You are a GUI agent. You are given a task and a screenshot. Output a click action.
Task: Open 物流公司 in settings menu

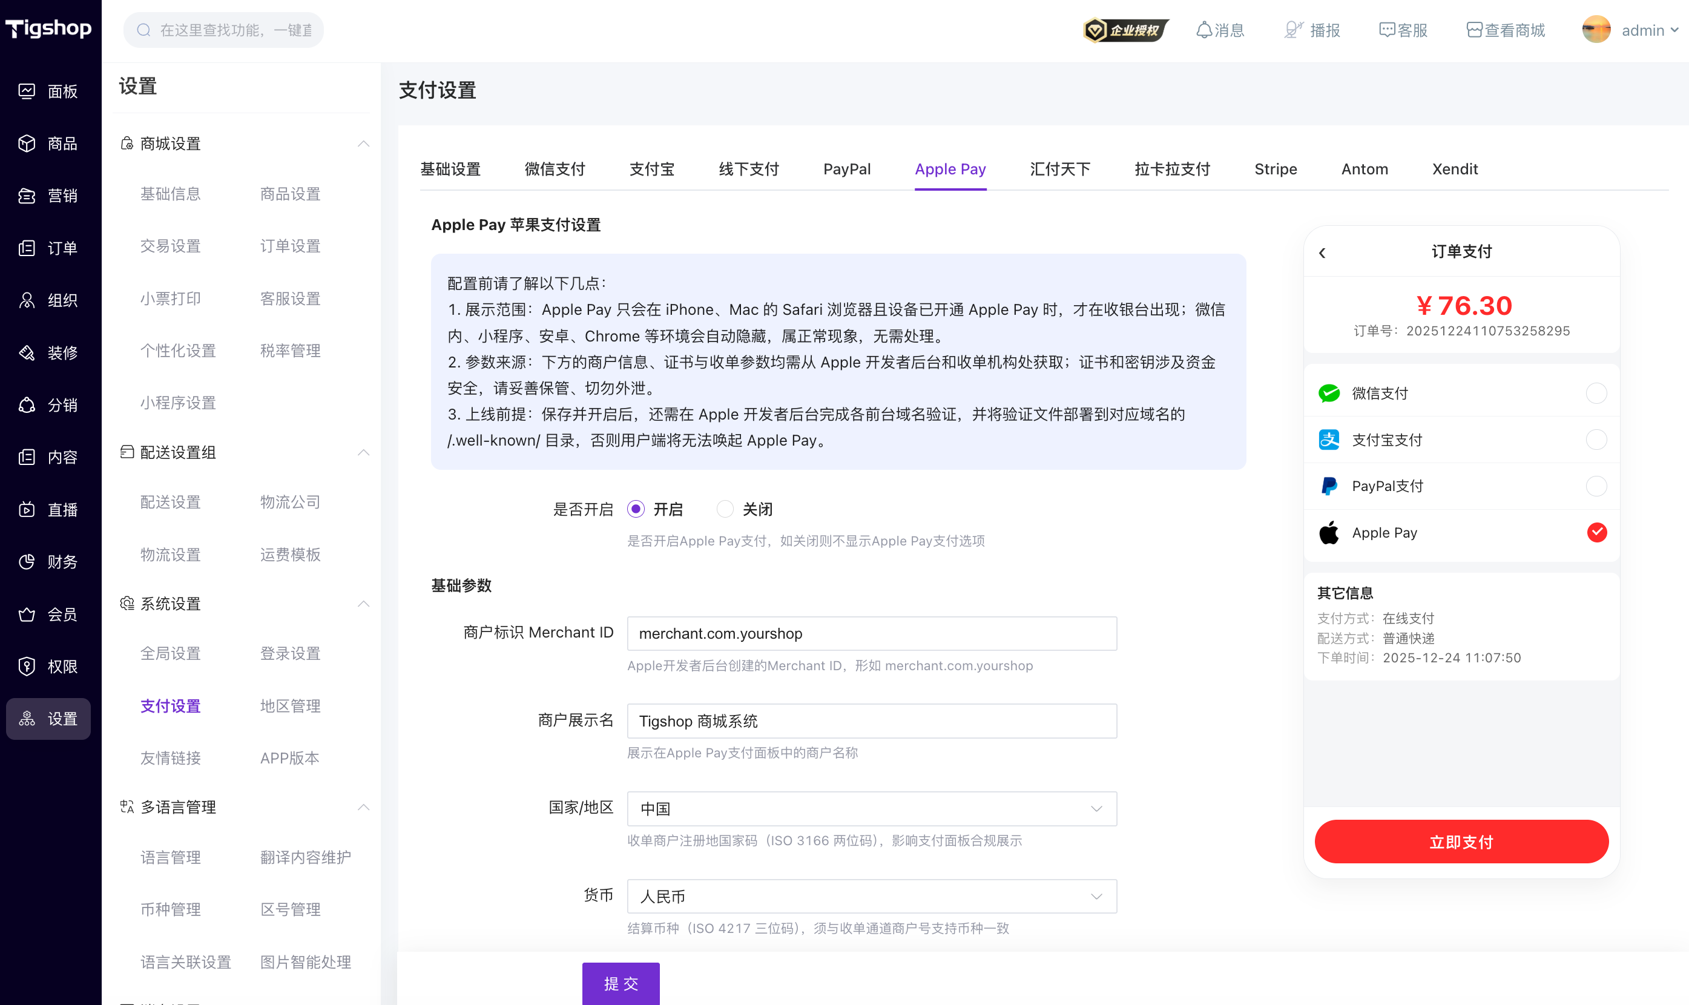291,502
